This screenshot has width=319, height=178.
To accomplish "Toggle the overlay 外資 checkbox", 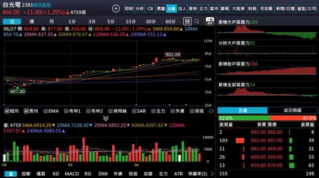I will click(172, 111).
